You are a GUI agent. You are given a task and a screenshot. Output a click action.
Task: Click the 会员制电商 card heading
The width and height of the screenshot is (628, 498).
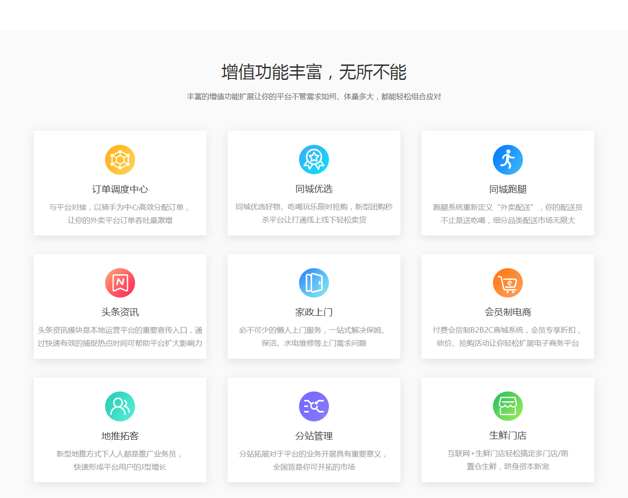pyautogui.click(x=508, y=312)
